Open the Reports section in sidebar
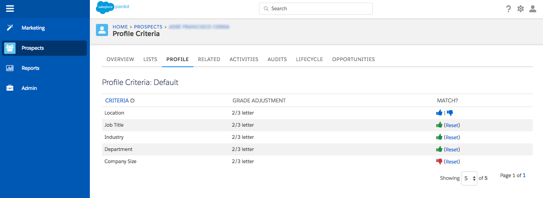 coord(30,68)
